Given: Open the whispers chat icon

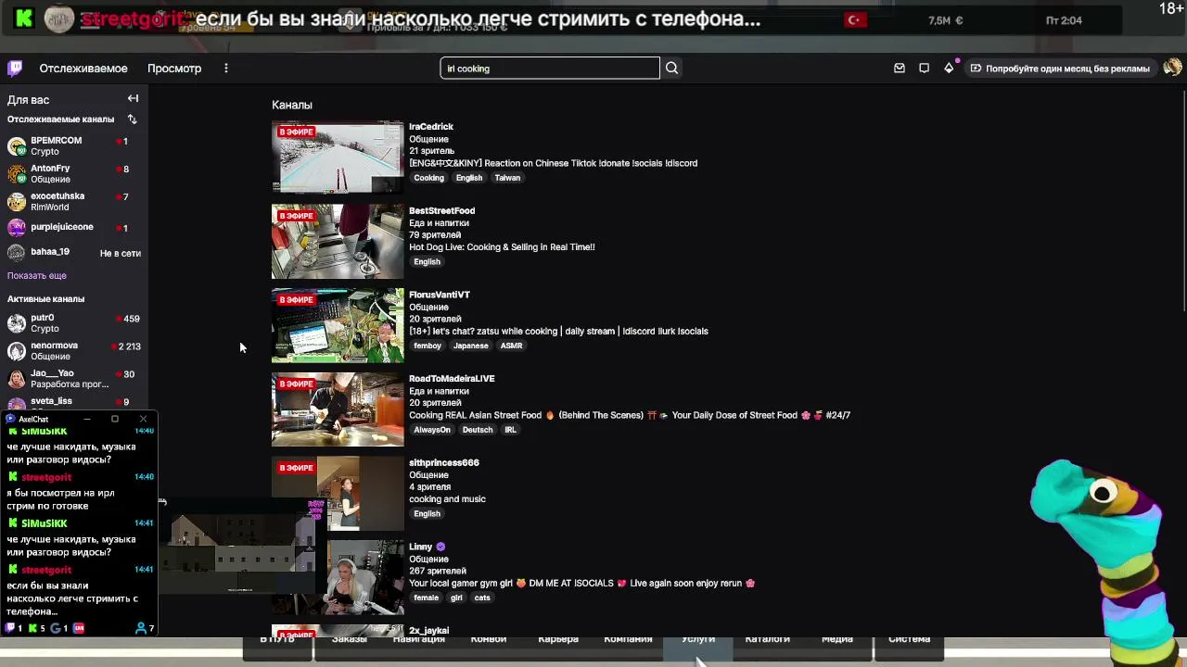Looking at the screenshot, I should [x=924, y=68].
